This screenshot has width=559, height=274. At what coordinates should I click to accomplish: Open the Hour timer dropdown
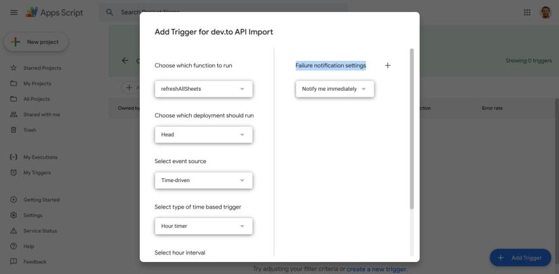tap(203, 226)
